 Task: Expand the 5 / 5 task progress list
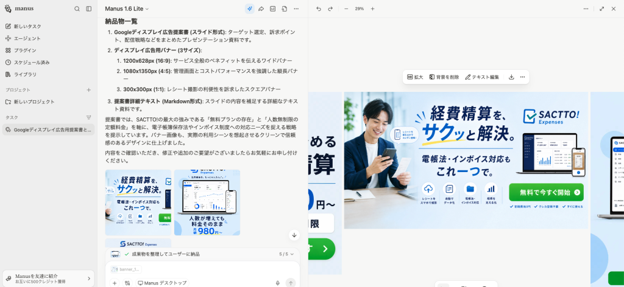[286, 254]
